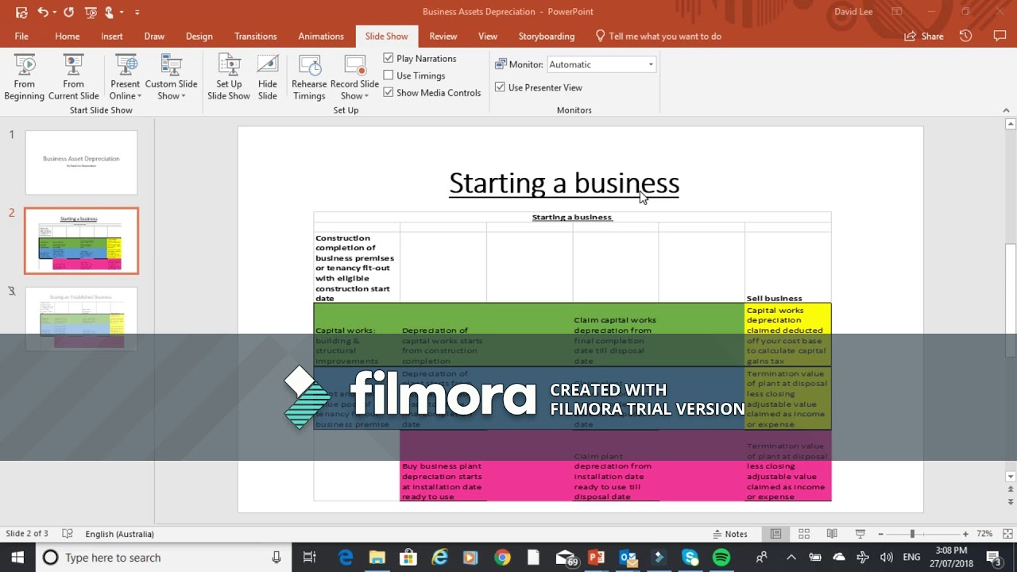The image size is (1017, 572).
Task: Open the Review tab
Action: 443,36
